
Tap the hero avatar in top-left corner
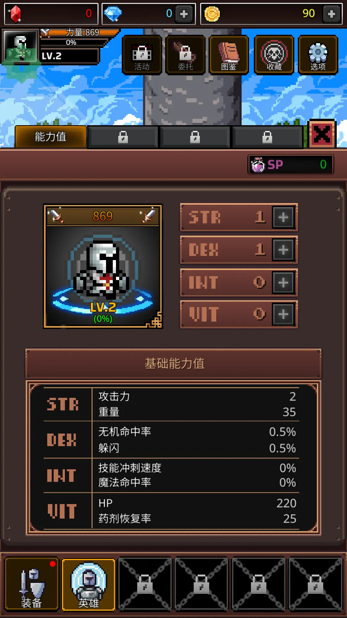point(21,47)
